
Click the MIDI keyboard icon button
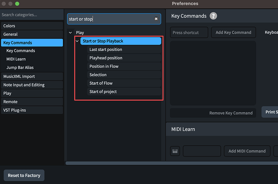(175, 151)
